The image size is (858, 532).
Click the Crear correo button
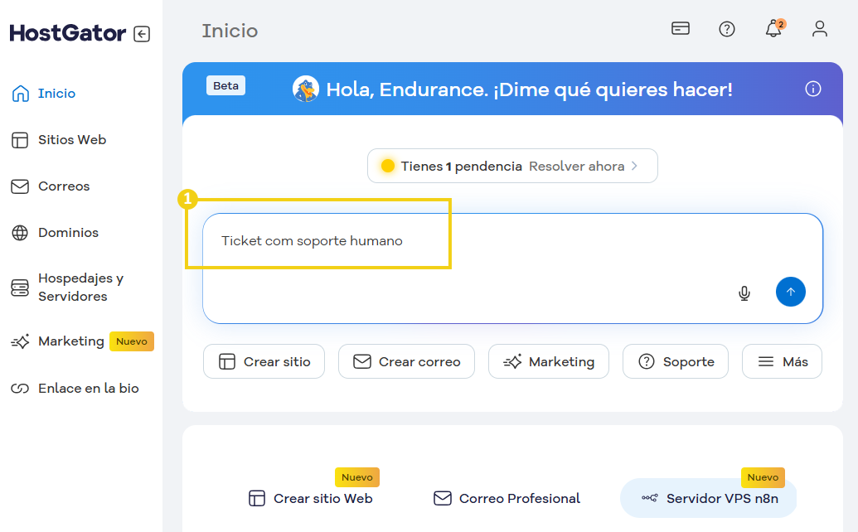(x=406, y=361)
